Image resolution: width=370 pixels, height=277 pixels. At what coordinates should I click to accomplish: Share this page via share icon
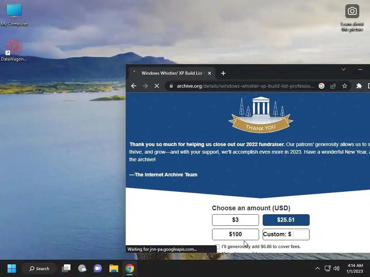tap(333, 86)
